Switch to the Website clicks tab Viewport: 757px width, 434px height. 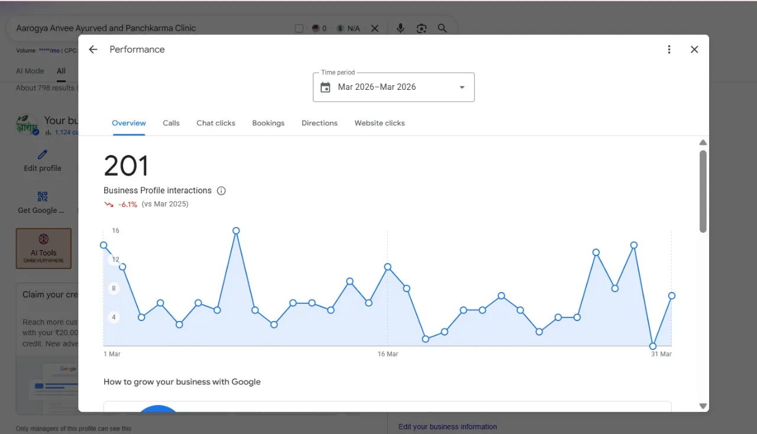click(380, 123)
